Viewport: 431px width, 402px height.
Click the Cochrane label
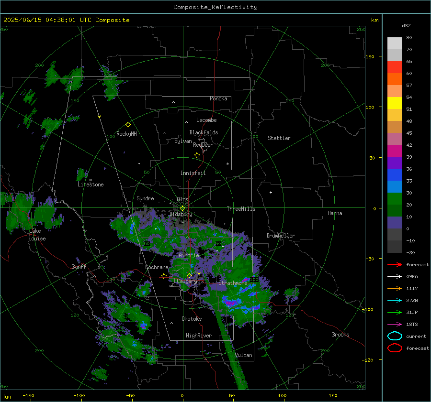pyautogui.click(x=157, y=267)
